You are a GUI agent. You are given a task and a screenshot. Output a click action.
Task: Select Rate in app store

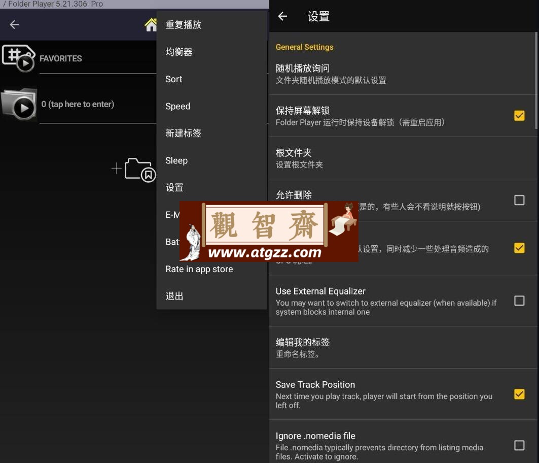[211, 269]
